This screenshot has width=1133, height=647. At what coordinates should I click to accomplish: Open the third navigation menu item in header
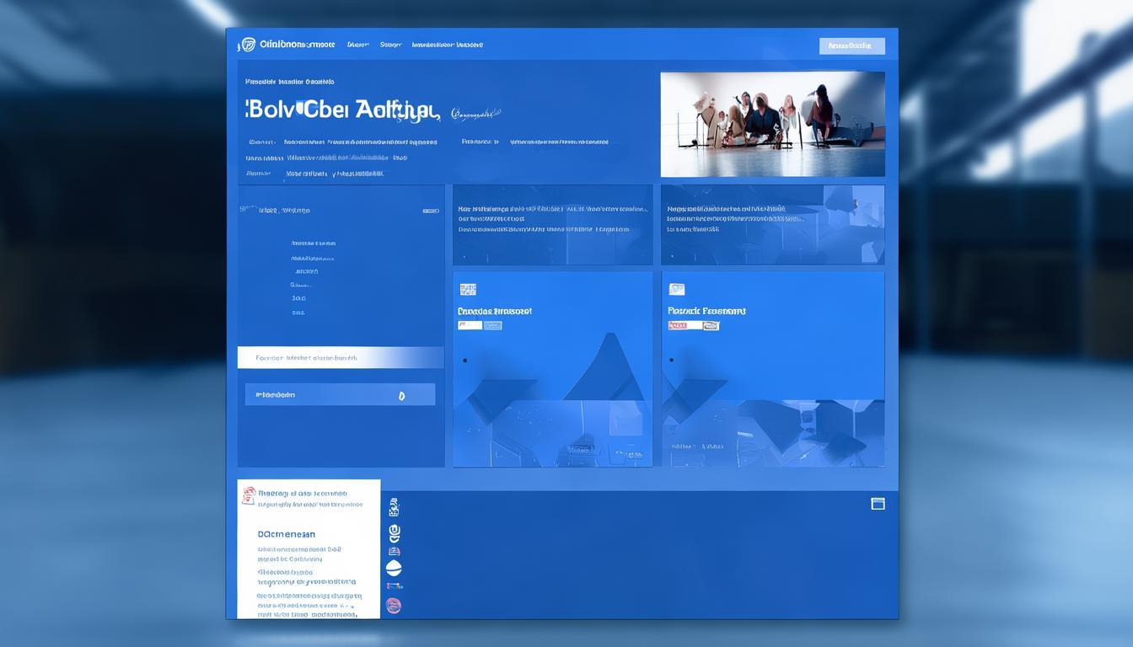coord(390,45)
